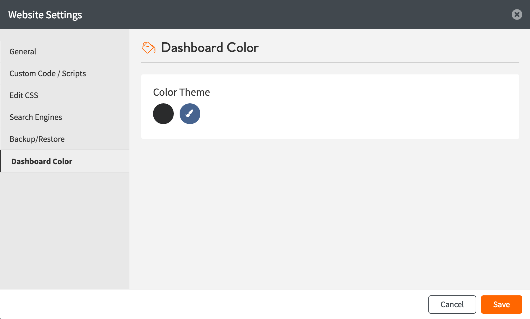Cancel the settings changes

[x=452, y=305]
